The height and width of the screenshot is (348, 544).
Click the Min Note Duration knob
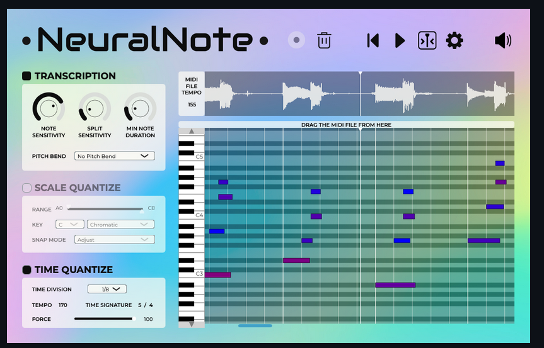tap(140, 108)
